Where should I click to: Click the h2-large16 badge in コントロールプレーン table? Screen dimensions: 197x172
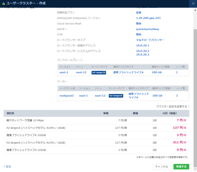click(98, 72)
